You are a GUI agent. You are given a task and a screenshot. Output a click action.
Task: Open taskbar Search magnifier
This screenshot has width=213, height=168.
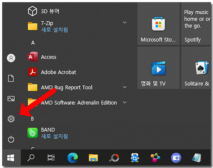(31, 158)
